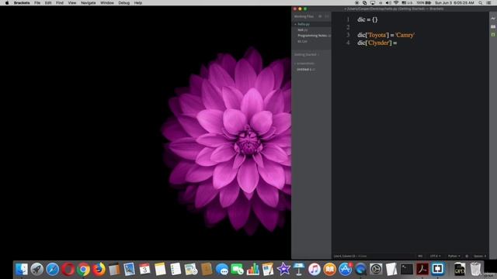Launch Safari from the Dock

tap(52, 269)
